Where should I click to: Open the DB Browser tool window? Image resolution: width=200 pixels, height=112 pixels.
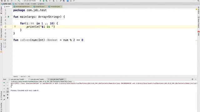coord(1,21)
